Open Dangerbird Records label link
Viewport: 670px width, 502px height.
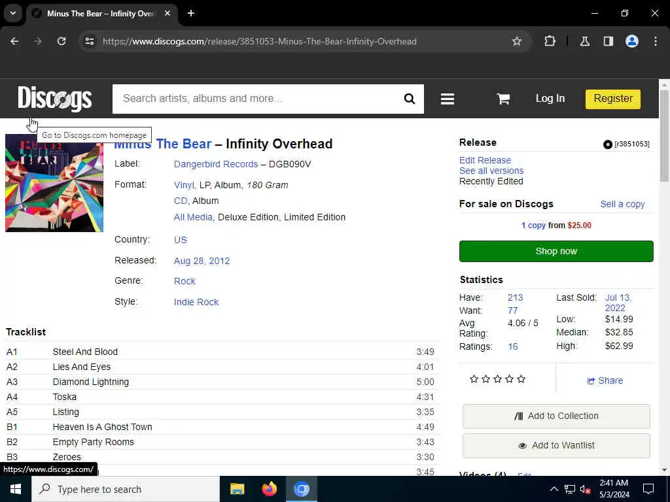pos(216,164)
